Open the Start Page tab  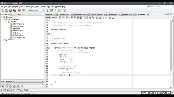coord(49,15)
